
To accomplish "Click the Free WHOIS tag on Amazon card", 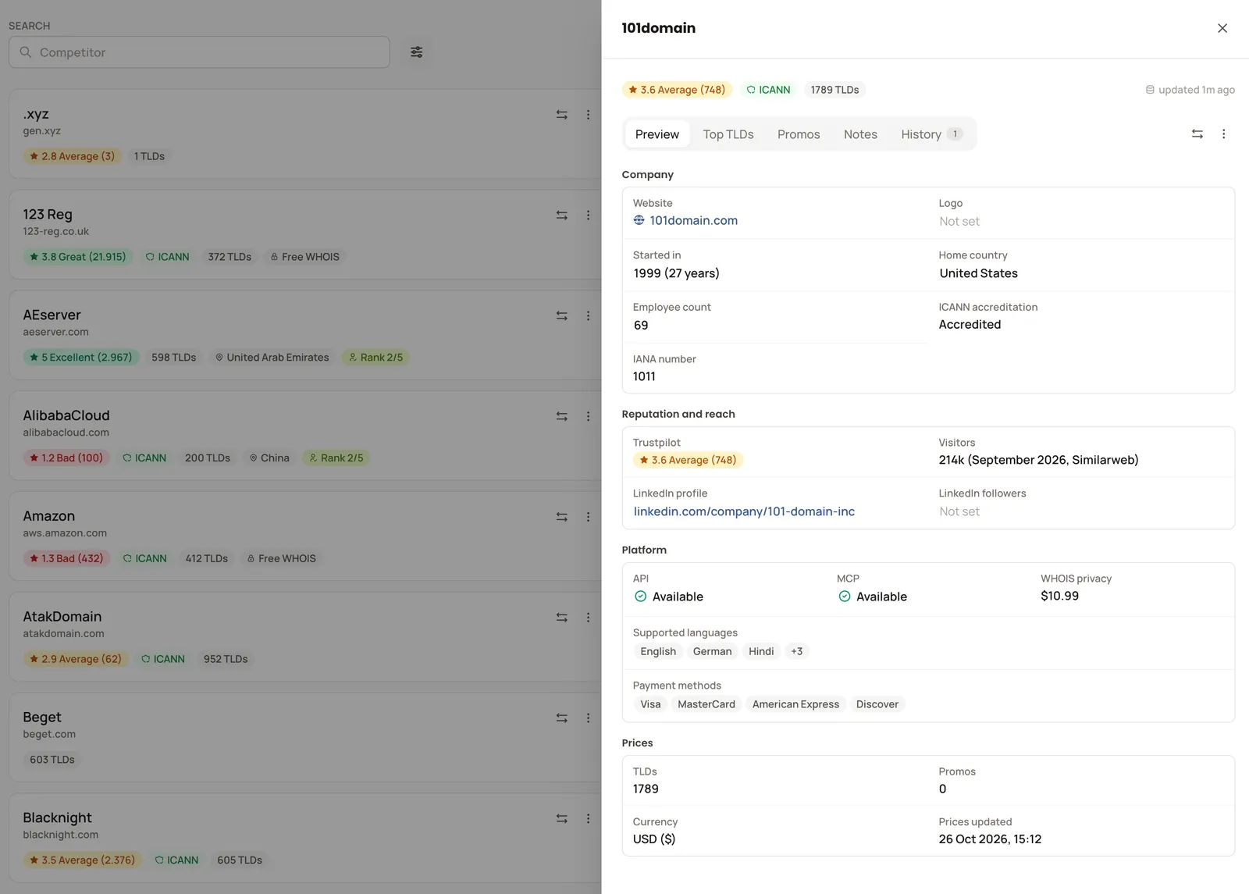I will (x=282, y=559).
